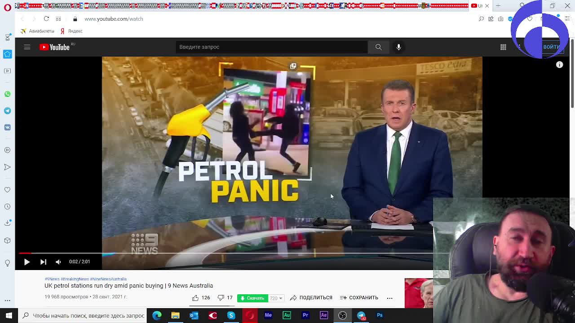Open Opera easy setup sliders menu
The height and width of the screenshot is (323, 575).
point(567,19)
